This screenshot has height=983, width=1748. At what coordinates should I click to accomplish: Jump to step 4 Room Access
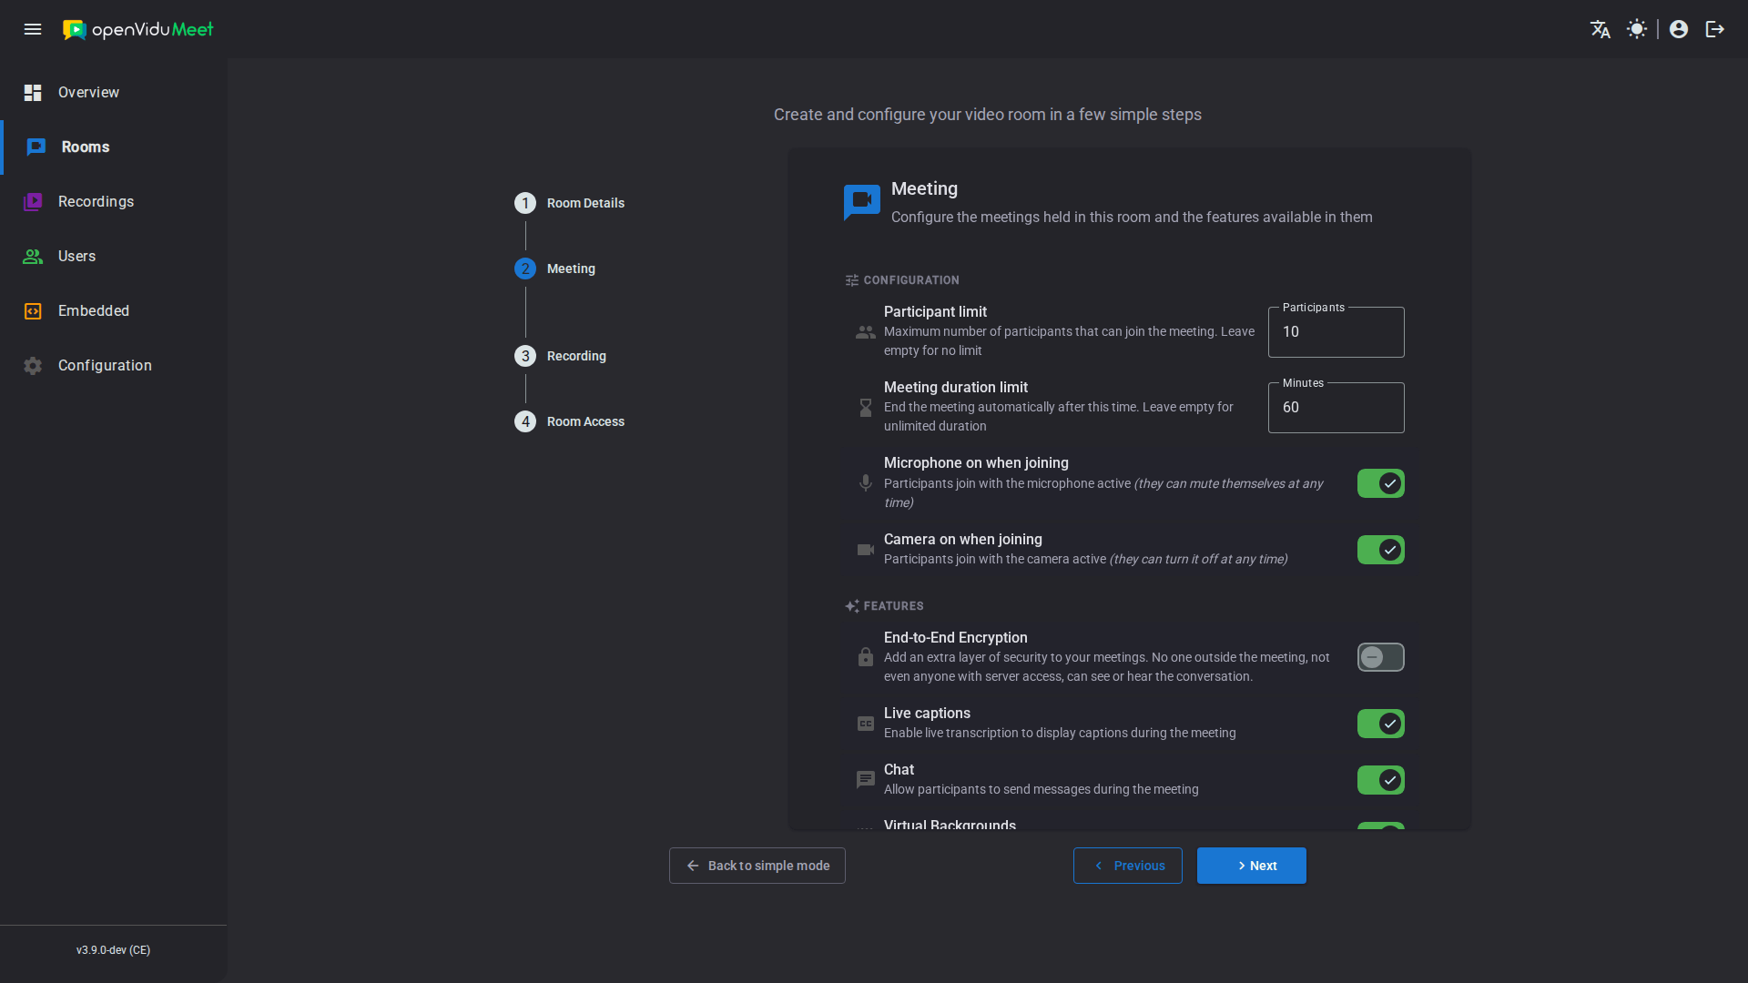[570, 421]
